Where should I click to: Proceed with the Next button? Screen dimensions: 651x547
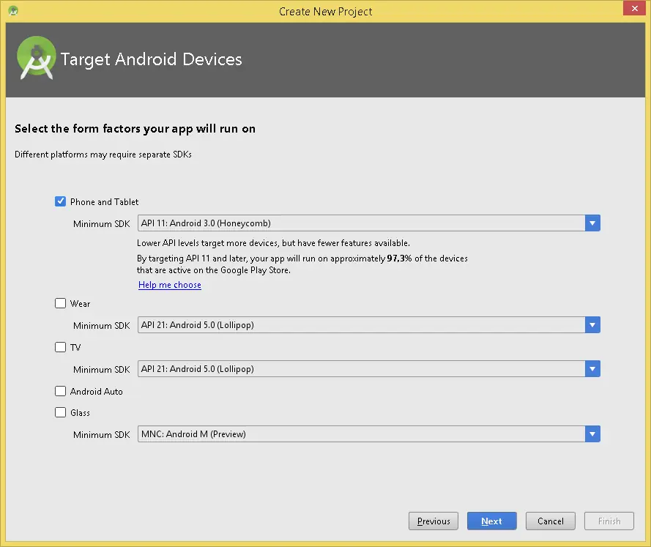click(x=492, y=521)
